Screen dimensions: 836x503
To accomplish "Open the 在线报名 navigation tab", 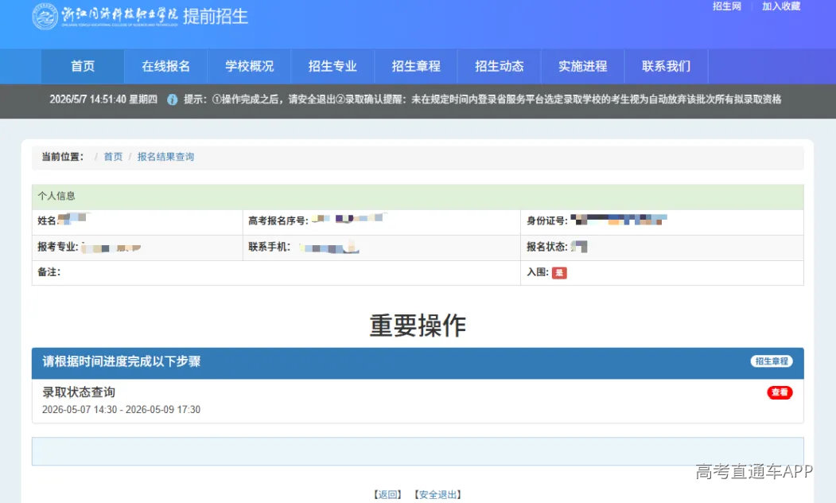I will (165, 66).
